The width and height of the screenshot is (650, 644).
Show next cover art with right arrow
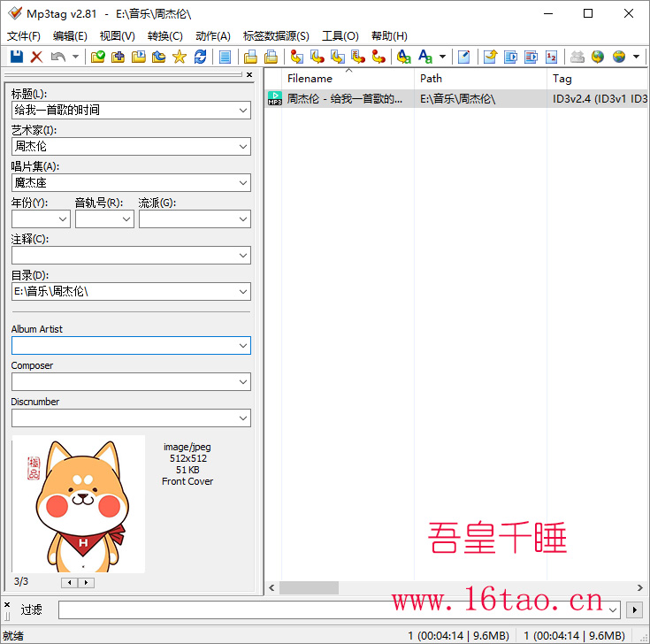coord(86,583)
